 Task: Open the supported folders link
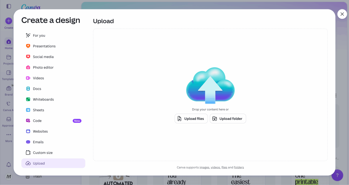239,167
